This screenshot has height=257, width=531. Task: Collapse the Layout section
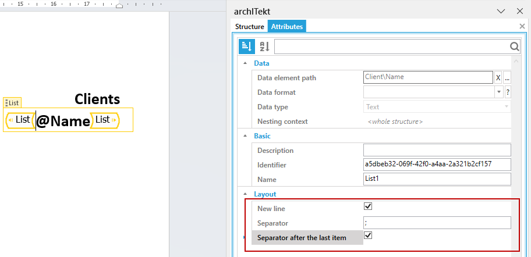(245, 194)
